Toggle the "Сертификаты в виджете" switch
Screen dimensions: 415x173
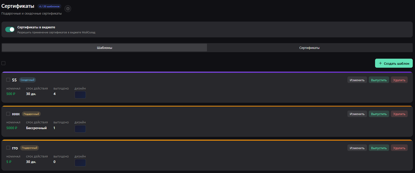(10, 30)
